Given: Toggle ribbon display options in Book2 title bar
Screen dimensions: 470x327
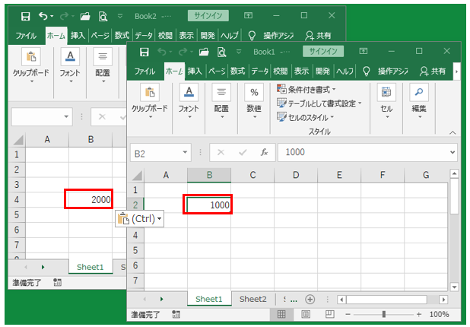Looking at the screenshot, I should click(x=248, y=15).
